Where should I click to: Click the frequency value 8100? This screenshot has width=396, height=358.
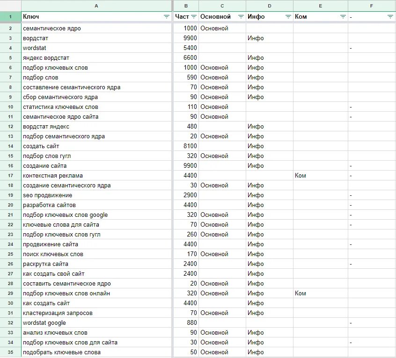point(190,146)
